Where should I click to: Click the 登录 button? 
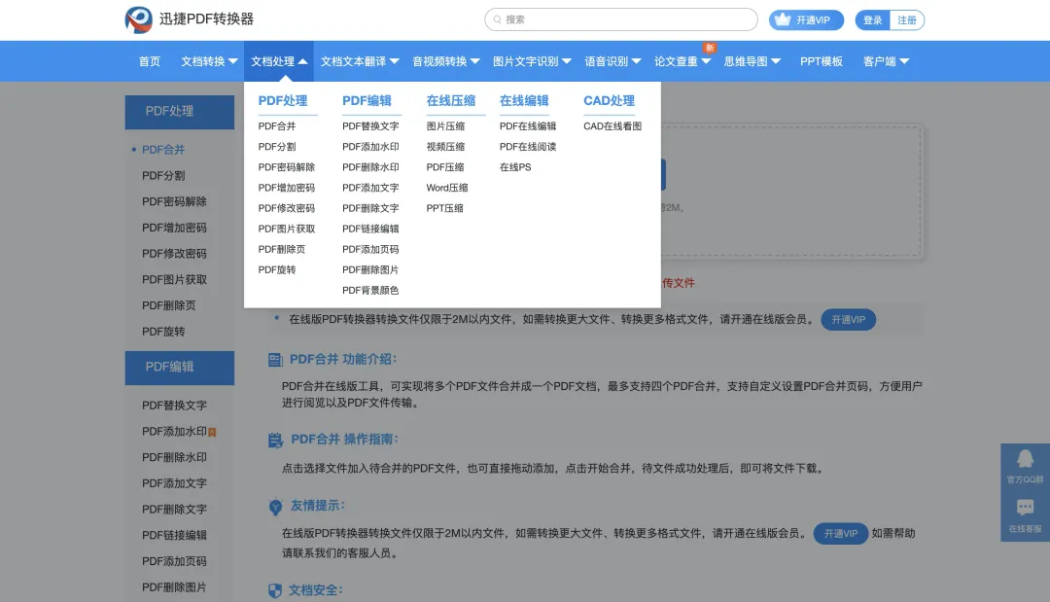click(872, 20)
